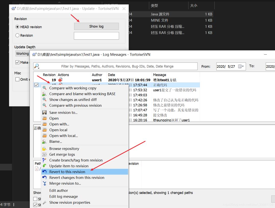
Task: Click the Update item to revision arrow icon
Action: point(45,166)
